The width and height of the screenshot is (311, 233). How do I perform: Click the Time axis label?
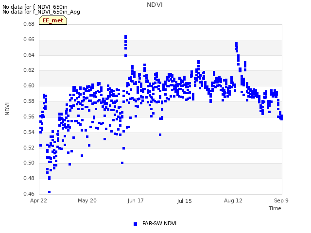point(275,208)
